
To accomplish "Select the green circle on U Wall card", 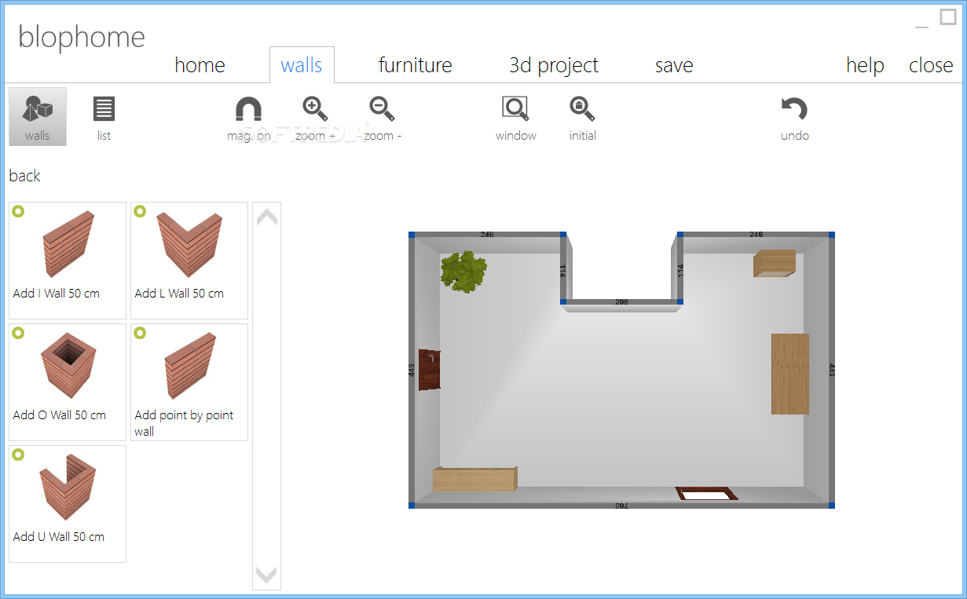I will pos(18,455).
